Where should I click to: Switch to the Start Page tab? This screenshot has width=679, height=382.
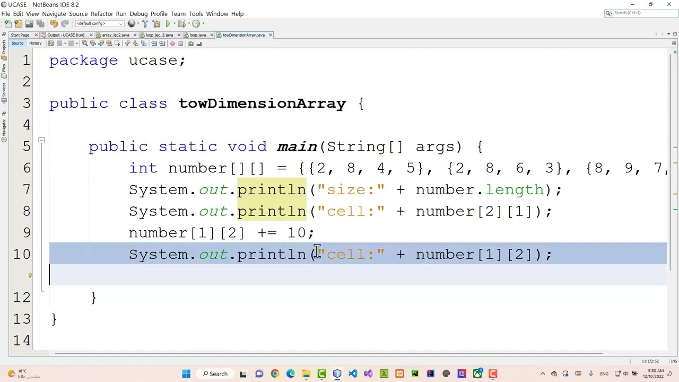point(20,35)
